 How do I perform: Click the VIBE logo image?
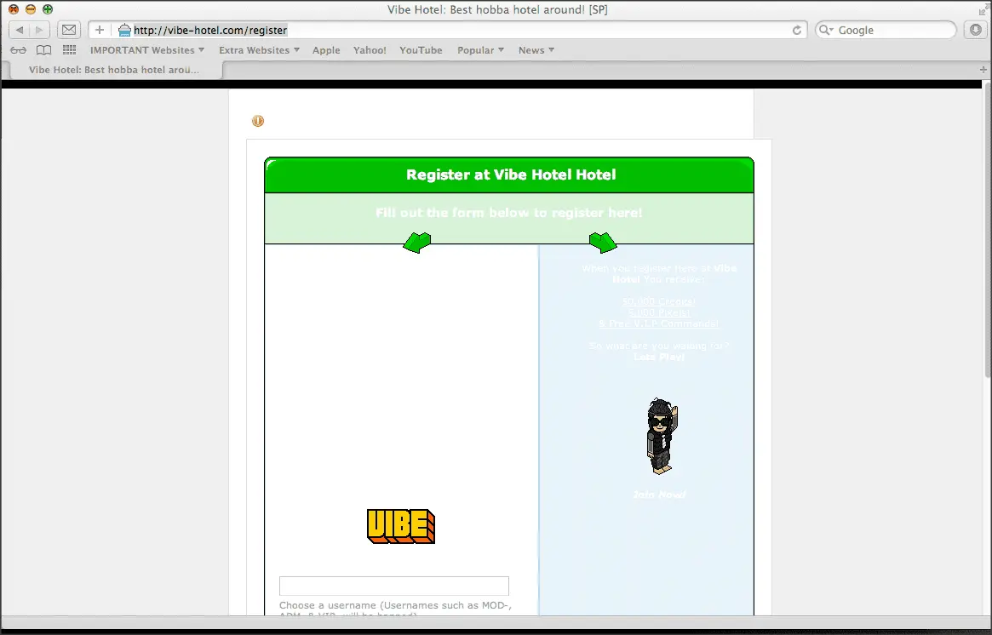[x=401, y=526]
